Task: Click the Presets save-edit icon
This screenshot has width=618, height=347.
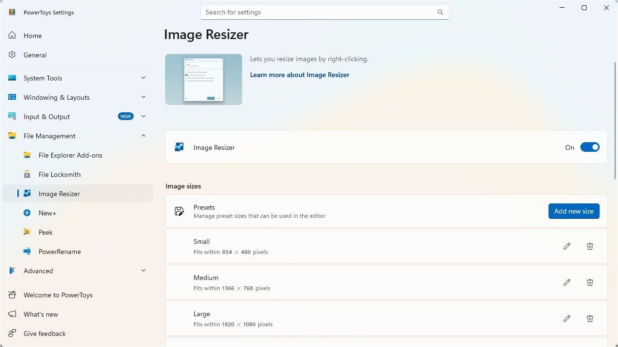Action: 179,211
